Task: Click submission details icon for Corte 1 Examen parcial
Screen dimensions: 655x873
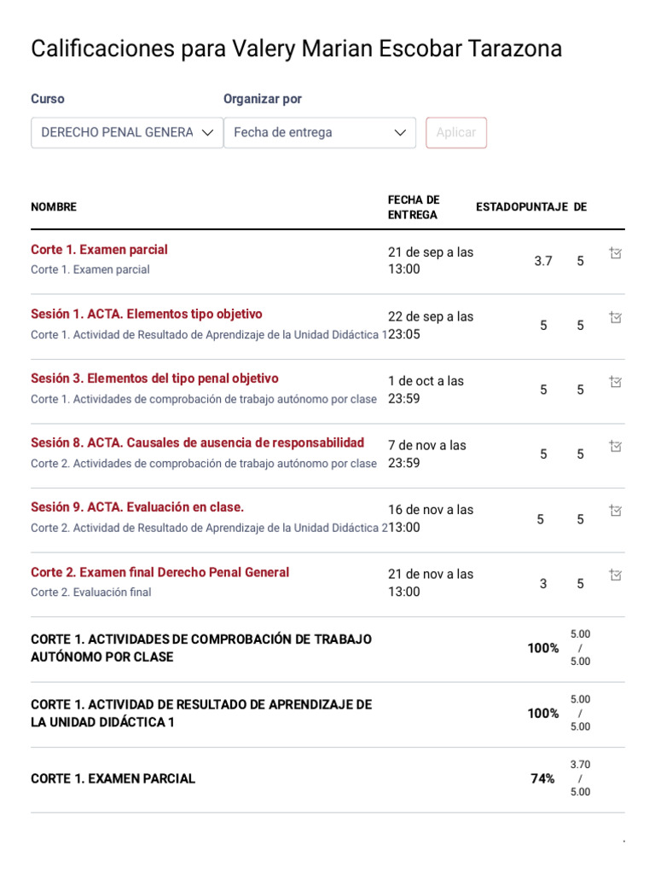Action: click(x=616, y=253)
